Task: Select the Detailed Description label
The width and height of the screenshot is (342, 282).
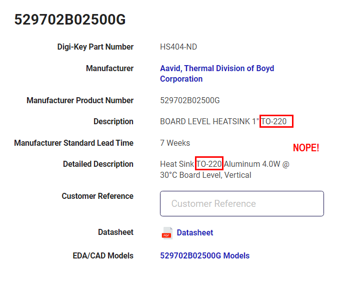Action: [98, 164]
